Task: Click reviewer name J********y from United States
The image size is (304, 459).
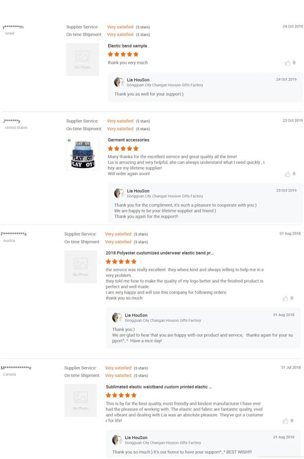Action: tap(11, 121)
